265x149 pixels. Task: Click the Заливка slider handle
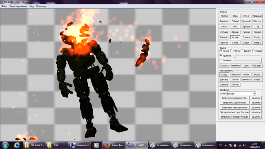click(x=260, y=60)
